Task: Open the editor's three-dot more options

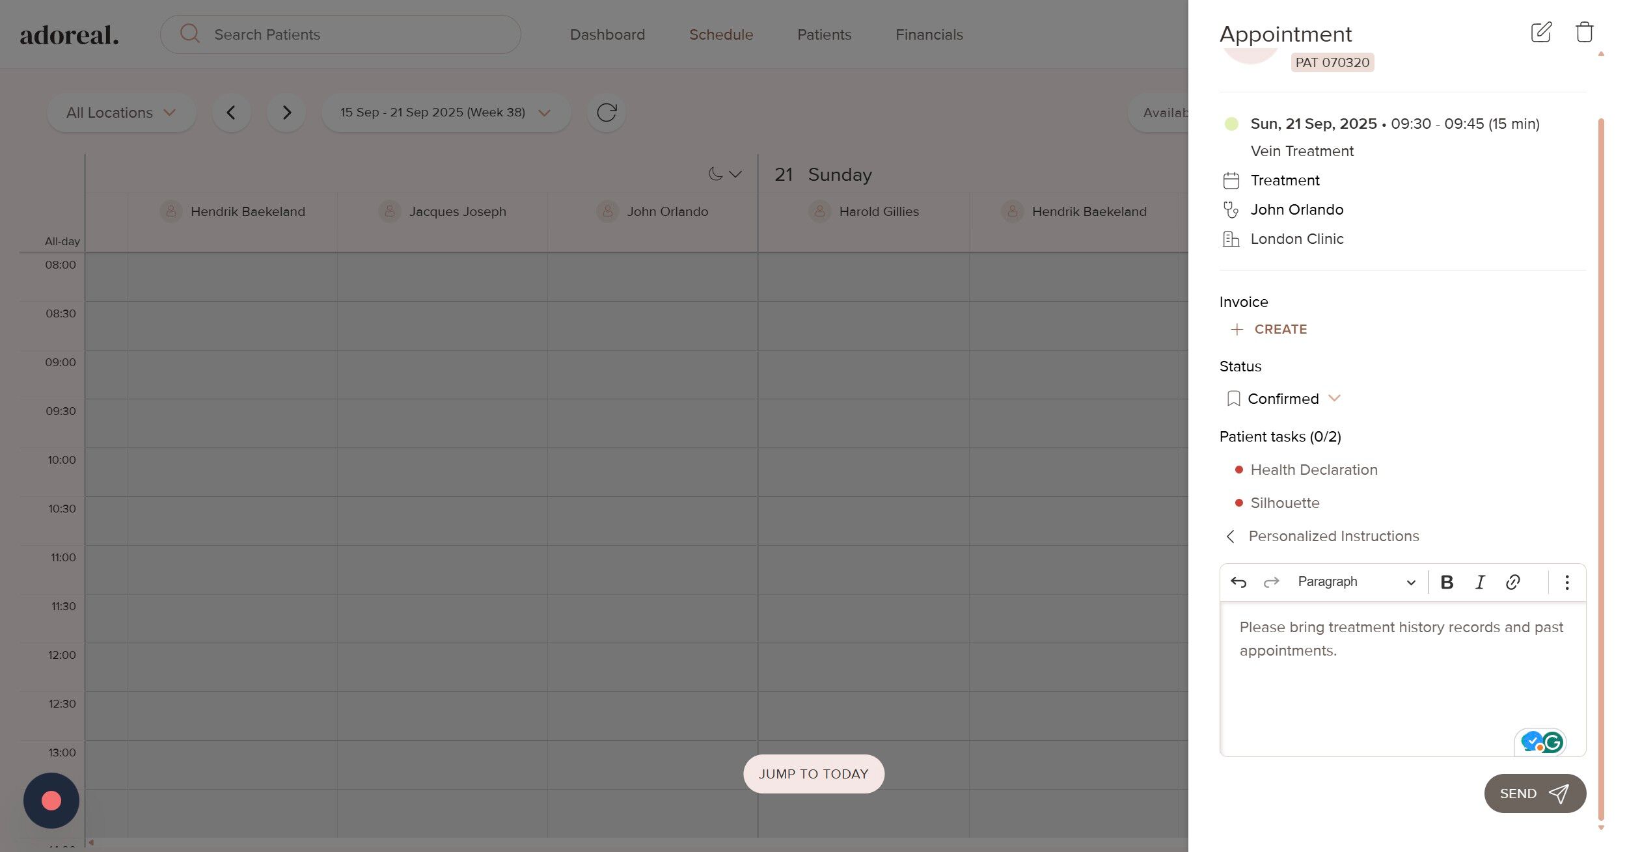Action: (1567, 582)
